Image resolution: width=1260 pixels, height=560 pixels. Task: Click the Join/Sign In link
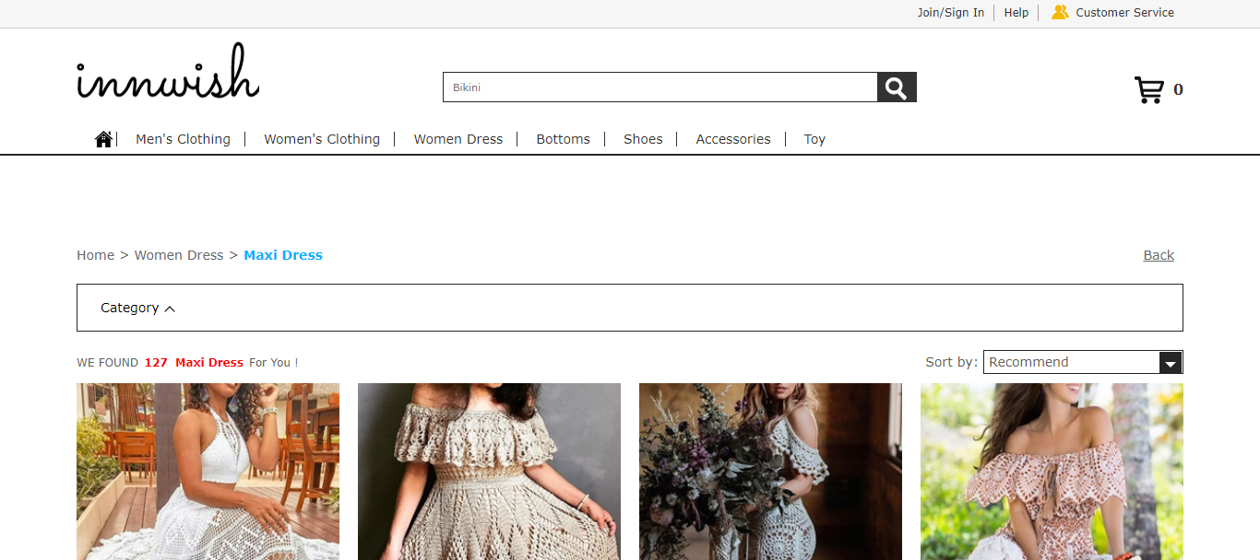(950, 13)
